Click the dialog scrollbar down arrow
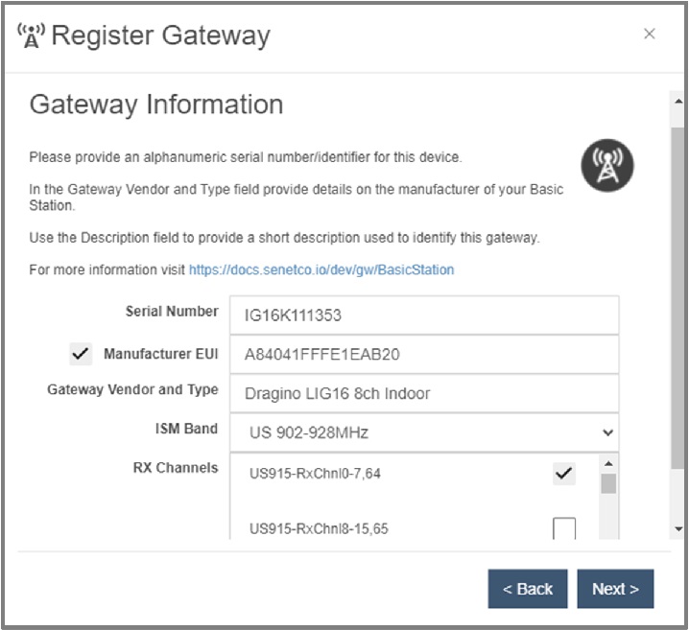 coord(678,528)
